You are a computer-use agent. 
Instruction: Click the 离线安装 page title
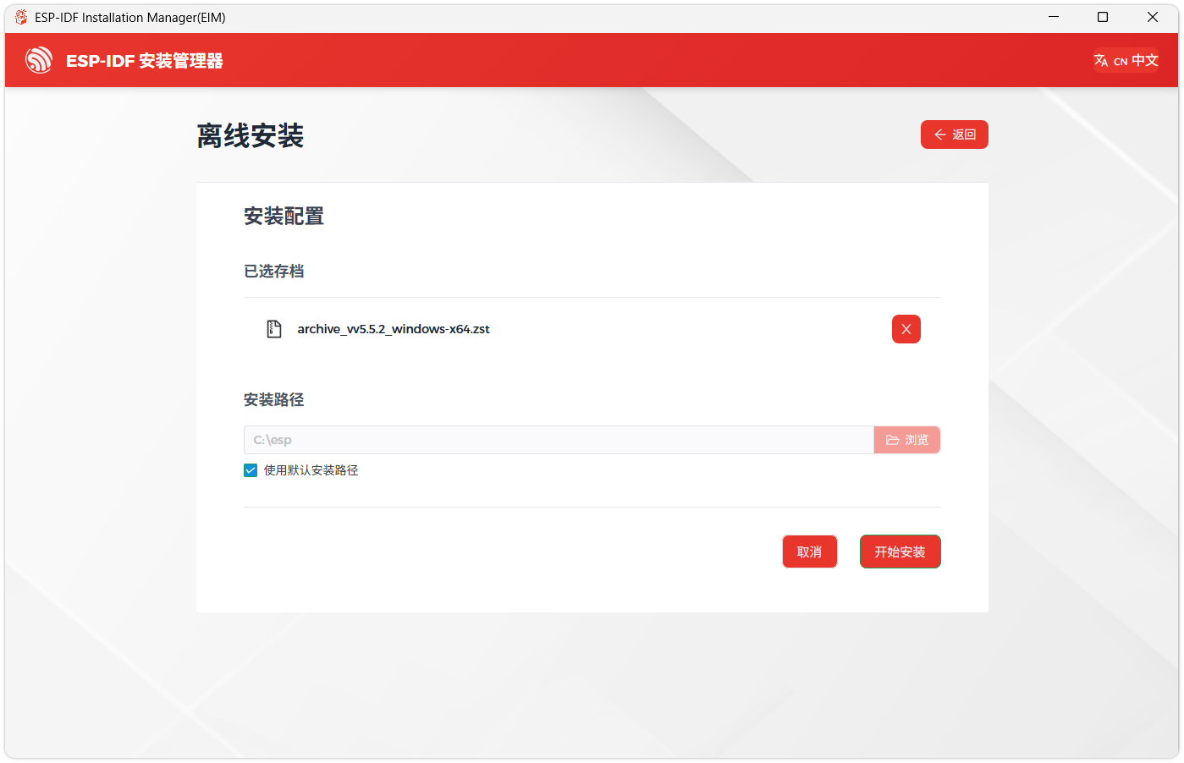[x=249, y=136]
